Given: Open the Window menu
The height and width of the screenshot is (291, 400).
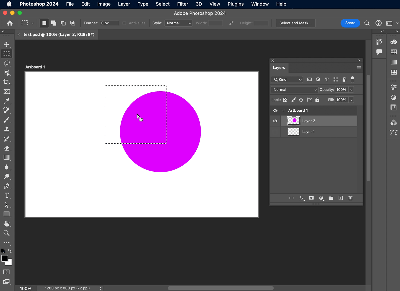Looking at the screenshot, I should pos(260,4).
